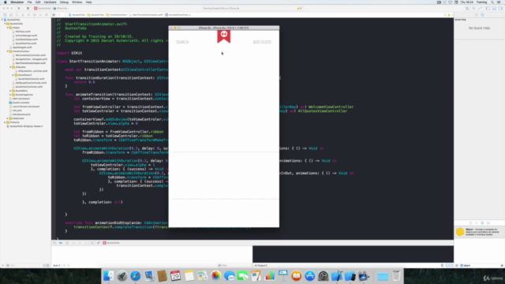Open the find navigator magnifier icon
The width and height of the screenshot is (505, 284).
click(x=17, y=15)
